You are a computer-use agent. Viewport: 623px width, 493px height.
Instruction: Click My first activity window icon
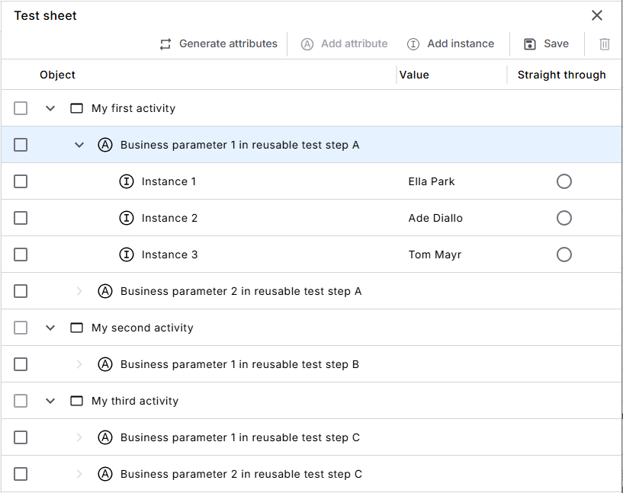pos(77,108)
